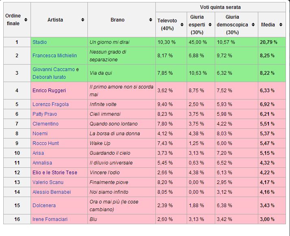Open the Deborah Iurato link
Screen dimensions: 290x236
point(49,77)
